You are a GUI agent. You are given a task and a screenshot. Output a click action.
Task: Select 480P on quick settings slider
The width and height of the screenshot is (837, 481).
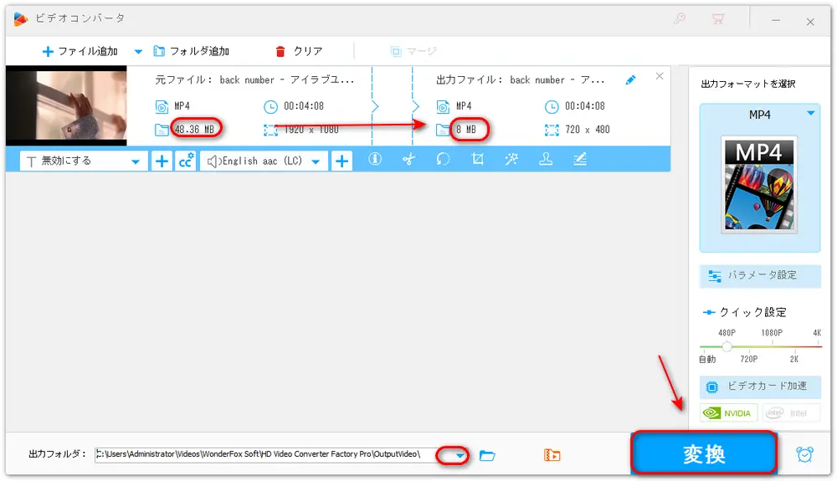pos(727,333)
